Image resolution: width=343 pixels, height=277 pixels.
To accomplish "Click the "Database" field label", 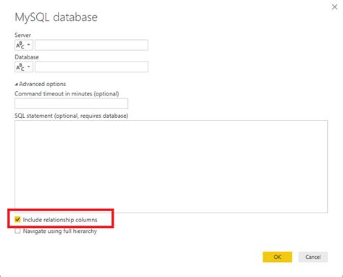I will [27, 57].
